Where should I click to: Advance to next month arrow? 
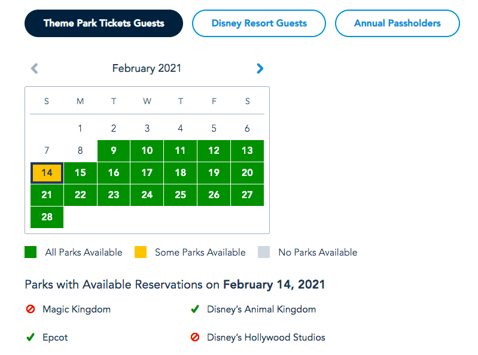click(x=260, y=69)
